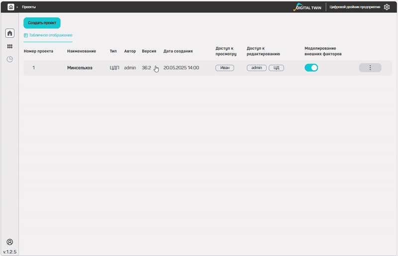Open the pie chart analytics icon
This screenshot has height=256, width=398.
pos(9,59)
